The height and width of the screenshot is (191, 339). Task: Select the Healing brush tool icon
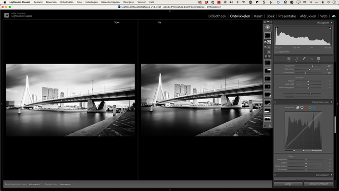(x=304, y=58)
